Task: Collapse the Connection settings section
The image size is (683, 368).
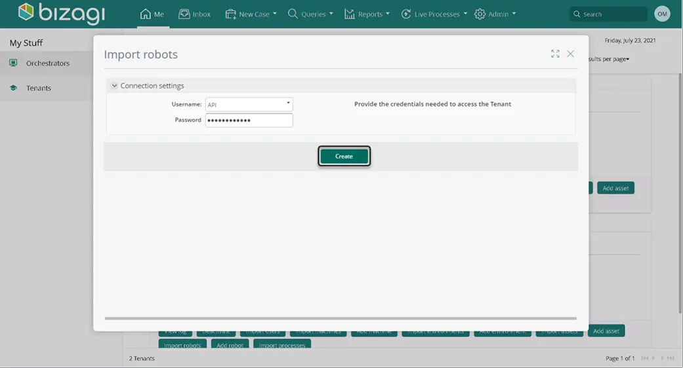Action: [x=114, y=86]
